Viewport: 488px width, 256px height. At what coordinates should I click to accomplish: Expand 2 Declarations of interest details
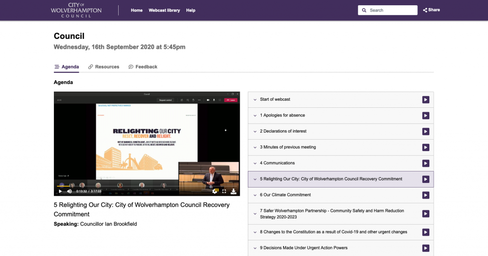(255, 132)
